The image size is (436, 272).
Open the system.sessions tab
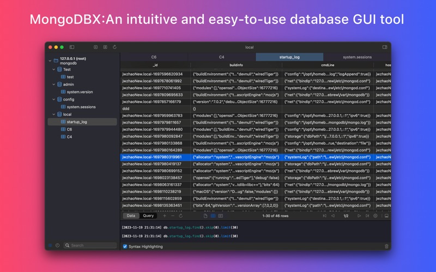[x=358, y=57]
